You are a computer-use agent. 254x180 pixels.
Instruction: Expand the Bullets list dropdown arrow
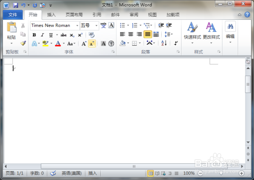pyautogui.click(x=128, y=25)
